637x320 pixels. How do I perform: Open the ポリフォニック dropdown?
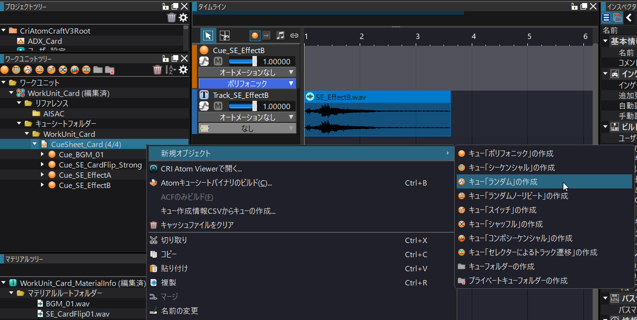click(246, 83)
